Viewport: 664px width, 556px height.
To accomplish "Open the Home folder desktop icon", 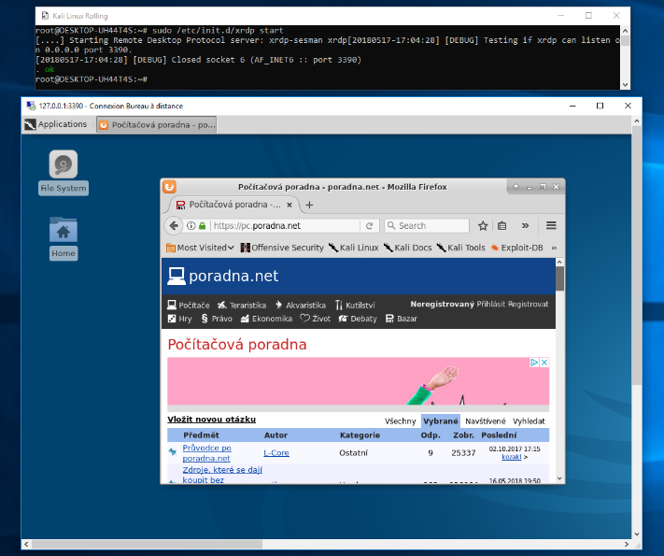I will click(64, 238).
